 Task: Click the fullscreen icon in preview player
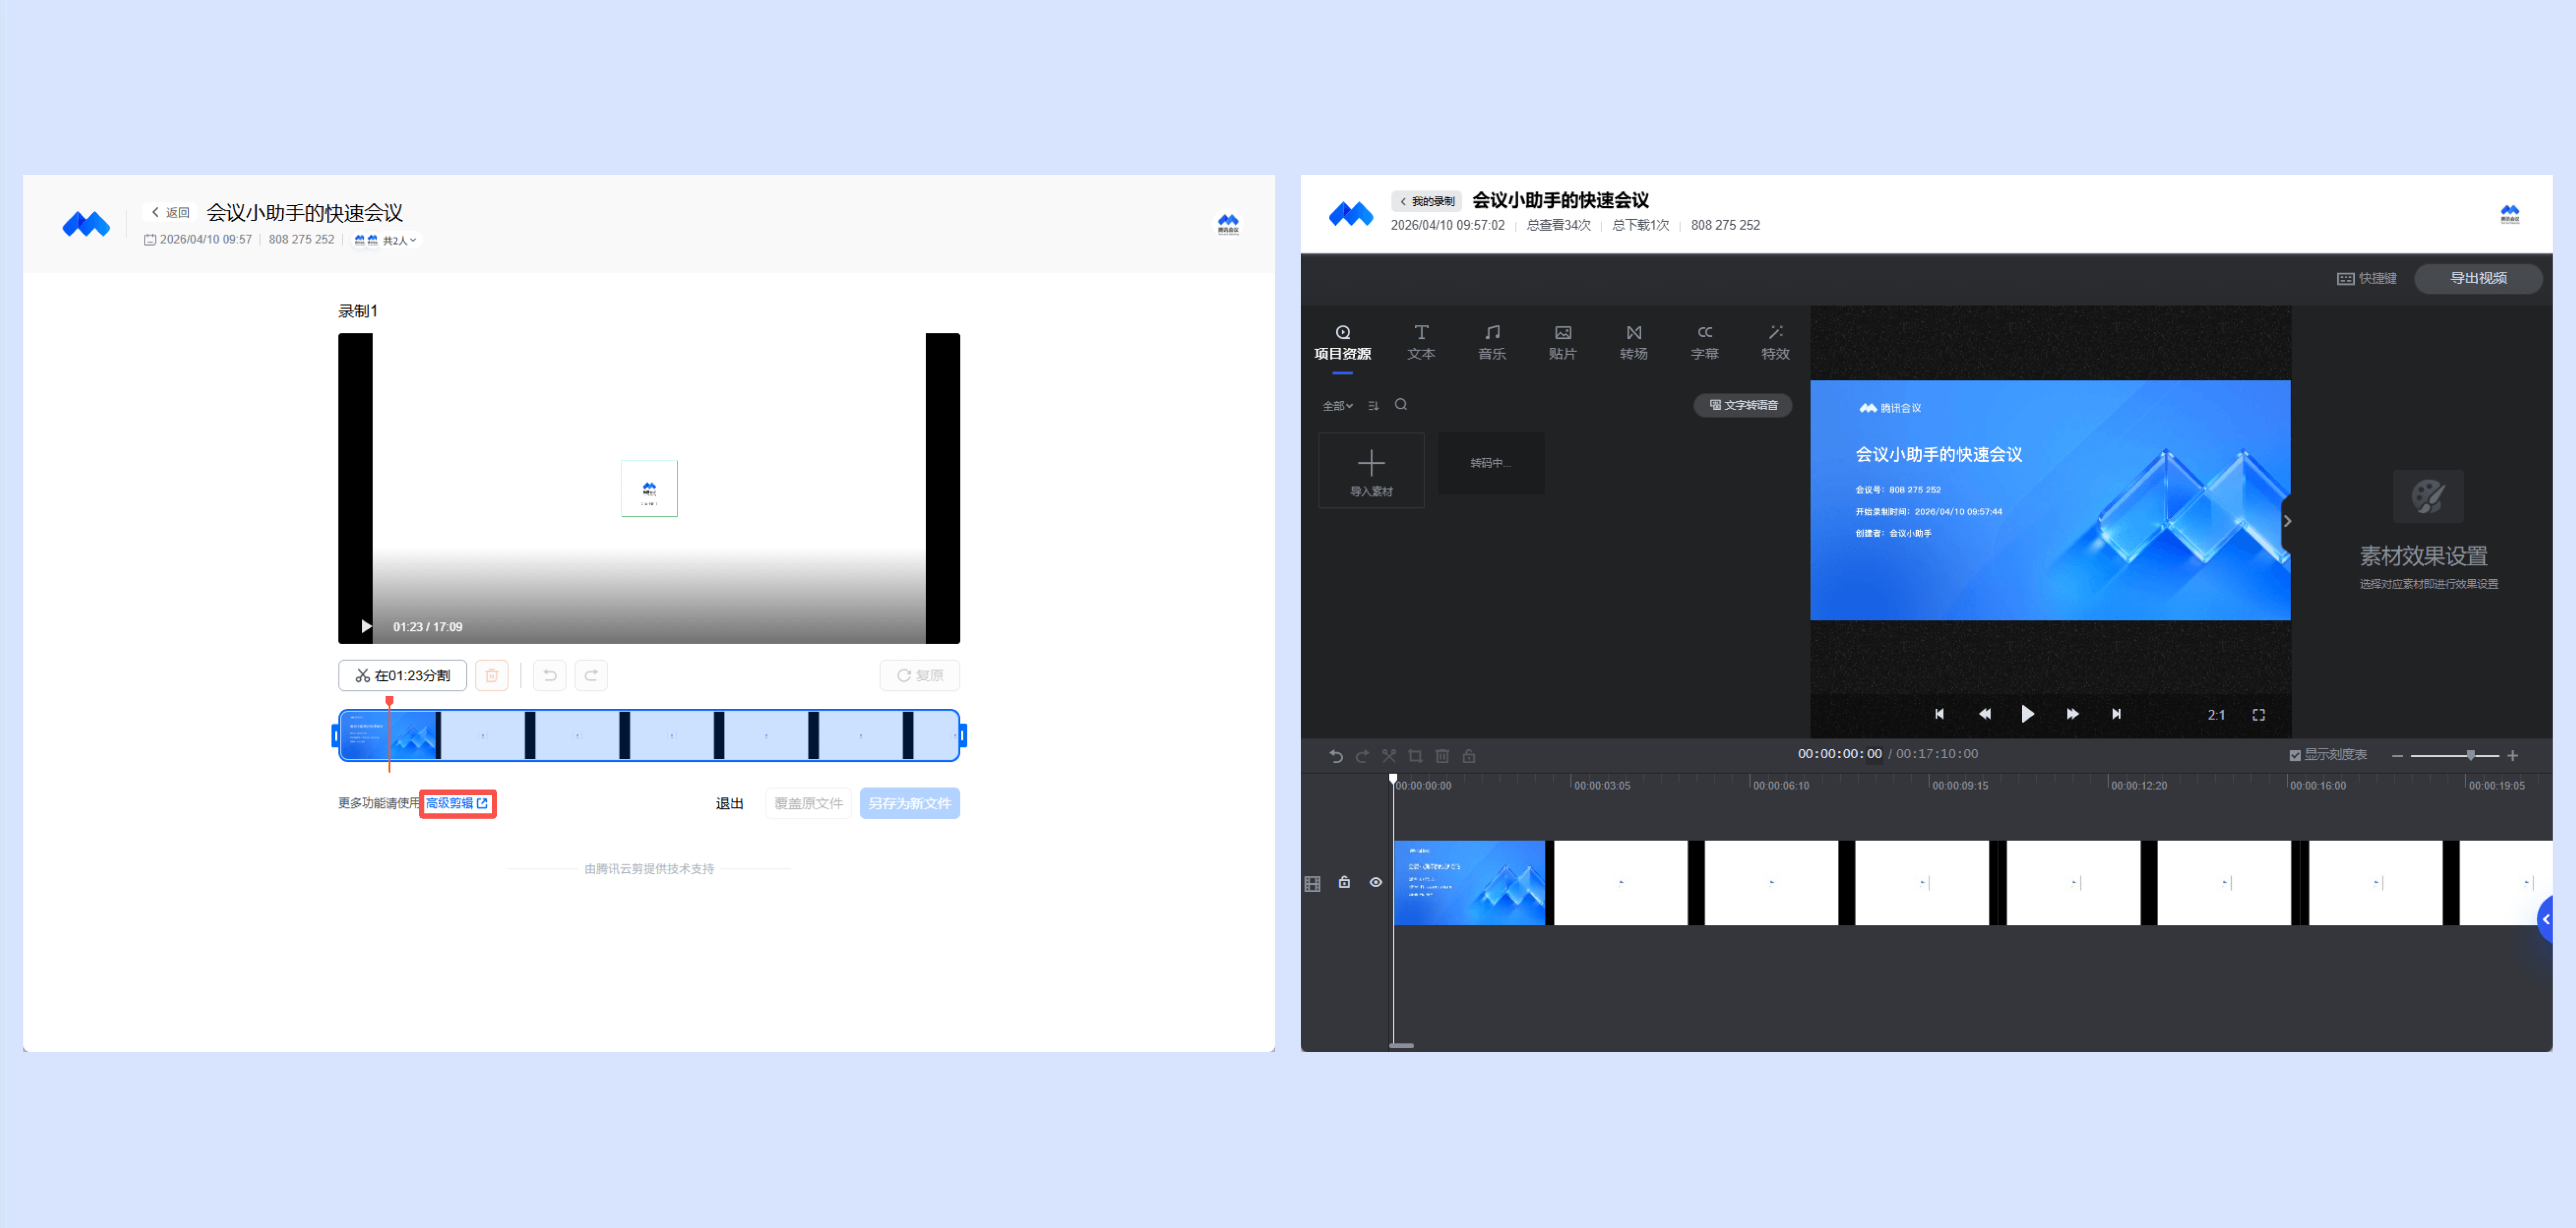2258,714
